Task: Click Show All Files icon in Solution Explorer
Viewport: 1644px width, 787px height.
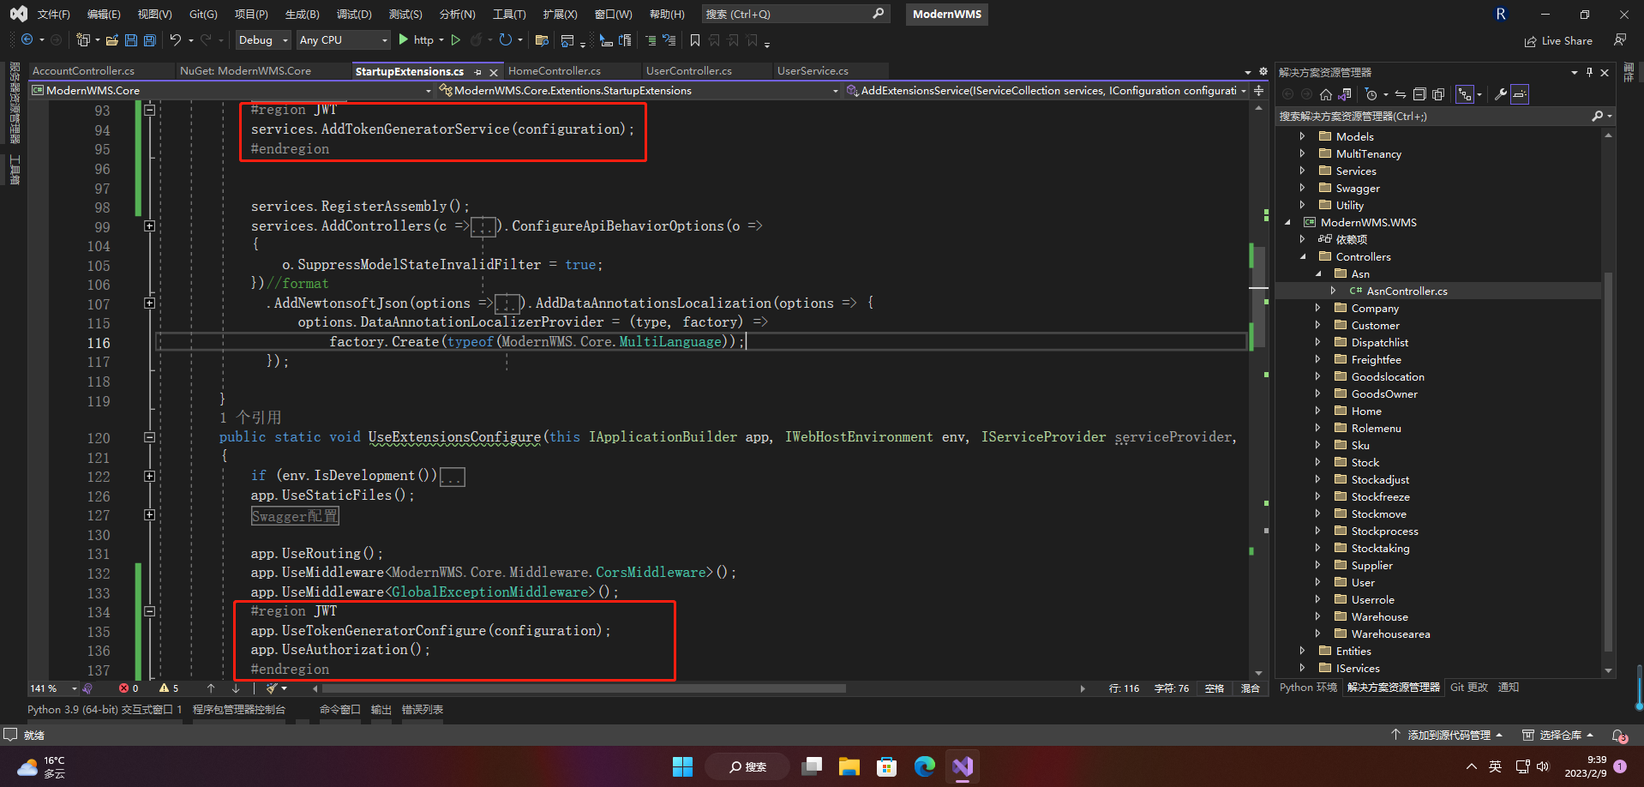Action: click(x=1438, y=94)
